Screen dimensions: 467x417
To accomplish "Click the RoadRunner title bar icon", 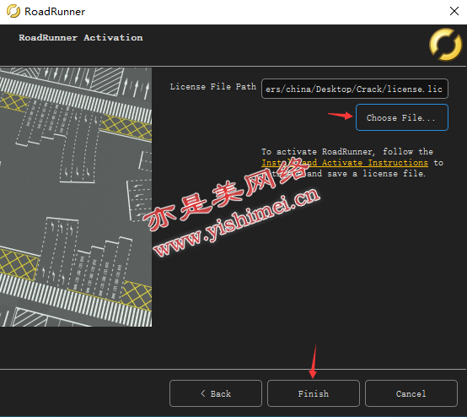I will point(13,11).
